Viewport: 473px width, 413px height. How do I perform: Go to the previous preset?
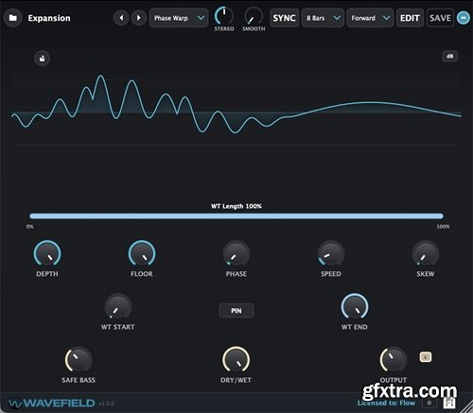tap(121, 18)
